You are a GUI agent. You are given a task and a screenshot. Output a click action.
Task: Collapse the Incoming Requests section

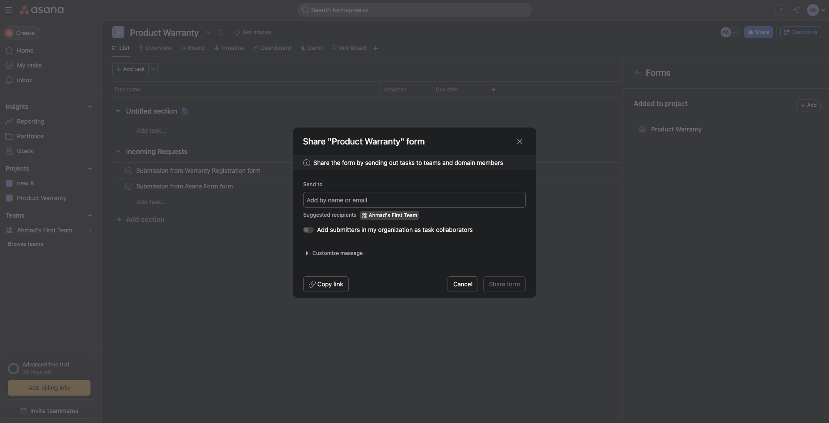click(118, 151)
